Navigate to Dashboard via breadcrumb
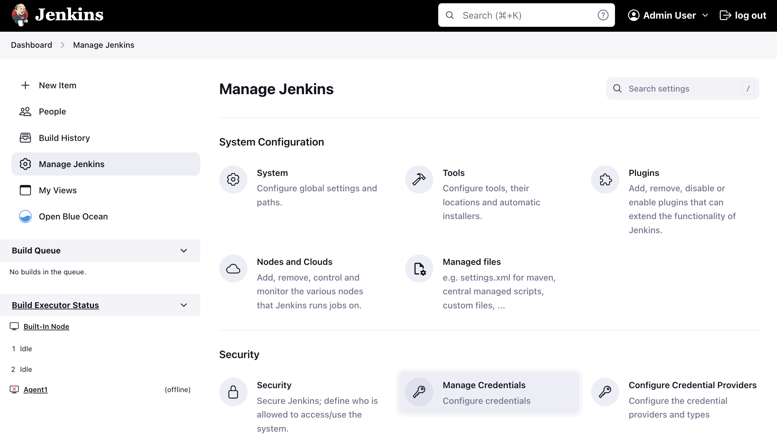This screenshot has width=777, height=448. pyautogui.click(x=31, y=45)
